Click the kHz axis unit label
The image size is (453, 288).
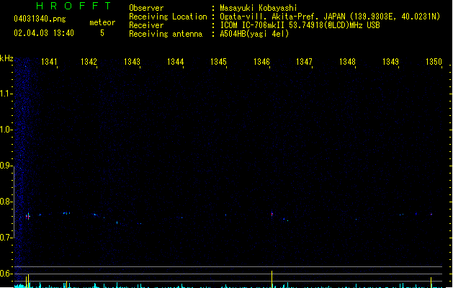(x=6, y=58)
